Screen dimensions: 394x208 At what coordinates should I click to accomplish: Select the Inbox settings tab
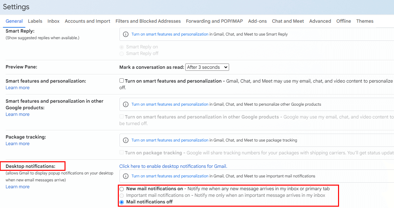point(53,21)
